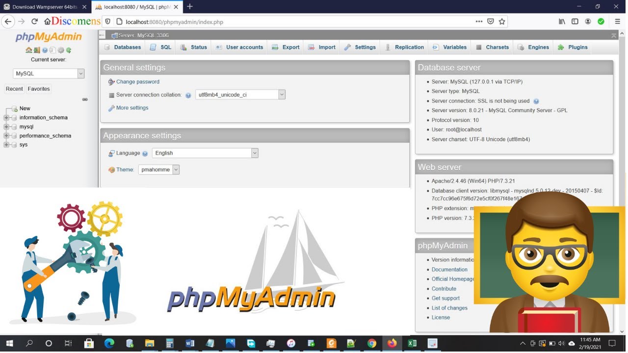
Task: Open Theme dropdown showing pmahomme
Action: coord(159,170)
